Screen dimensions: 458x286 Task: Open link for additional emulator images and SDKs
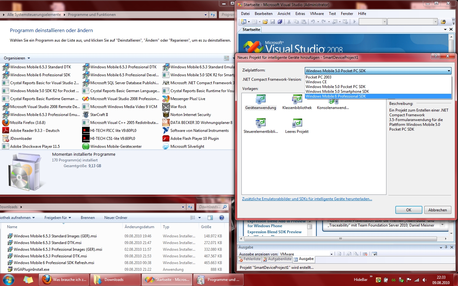[x=307, y=199]
